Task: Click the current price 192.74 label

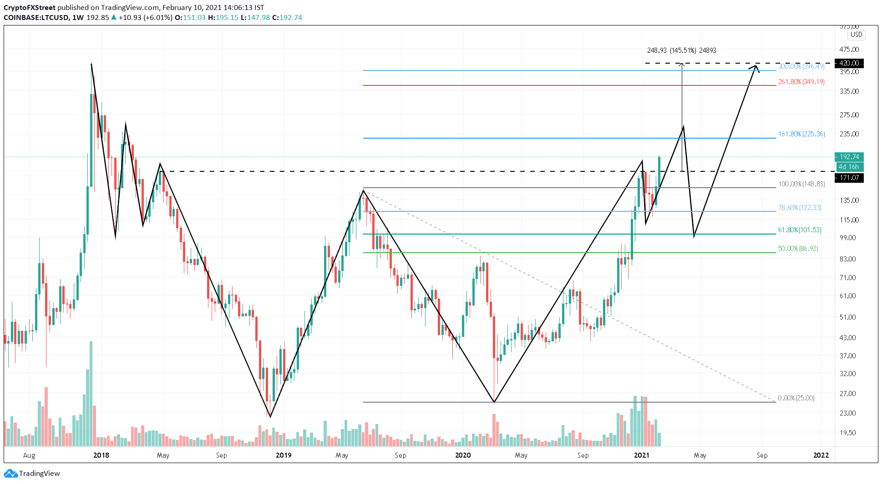Action: [x=849, y=157]
